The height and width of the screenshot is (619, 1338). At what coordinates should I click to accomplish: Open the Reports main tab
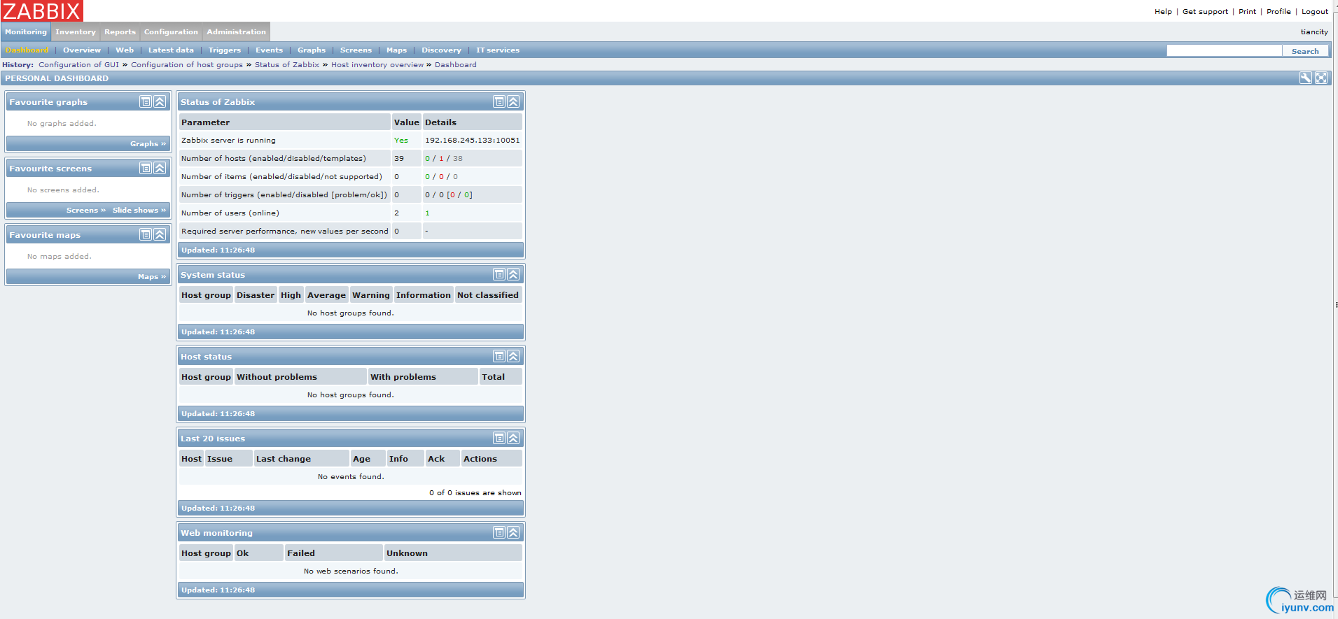click(x=120, y=32)
